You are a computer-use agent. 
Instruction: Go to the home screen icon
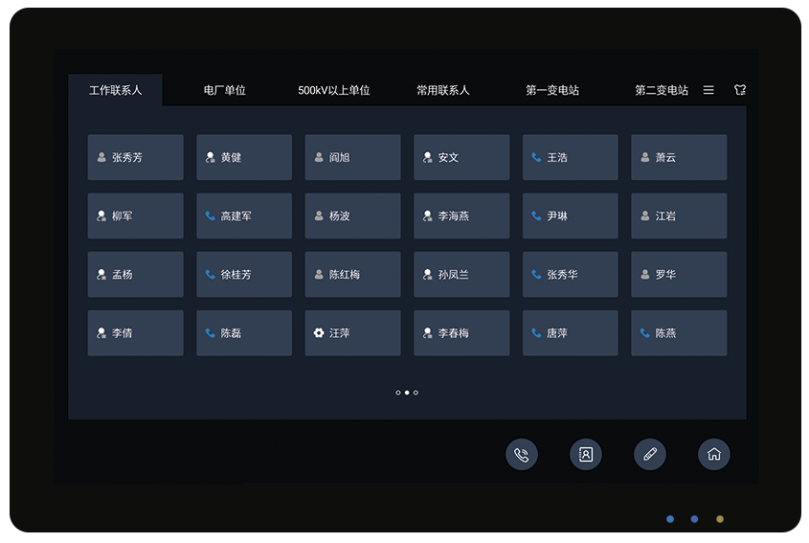pos(713,455)
